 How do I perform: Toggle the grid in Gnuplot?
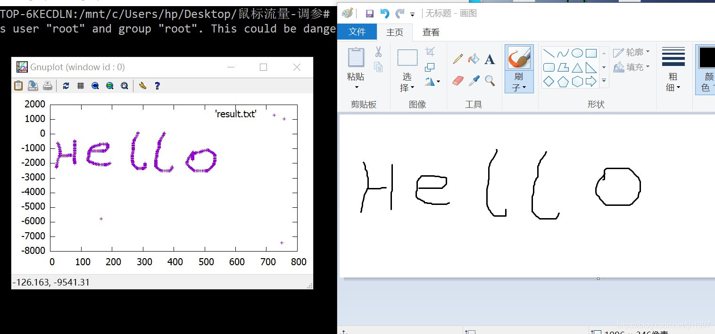pos(81,86)
